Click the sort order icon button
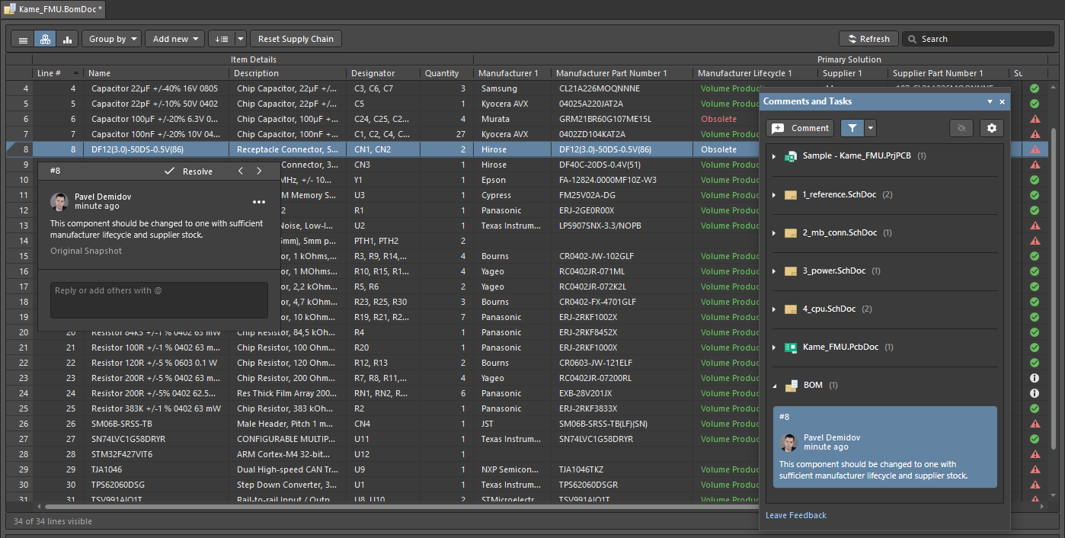This screenshot has height=538, width=1065. (x=221, y=39)
